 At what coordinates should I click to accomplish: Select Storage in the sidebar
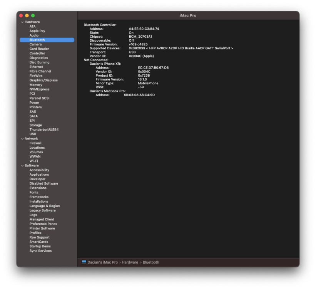[35, 125]
